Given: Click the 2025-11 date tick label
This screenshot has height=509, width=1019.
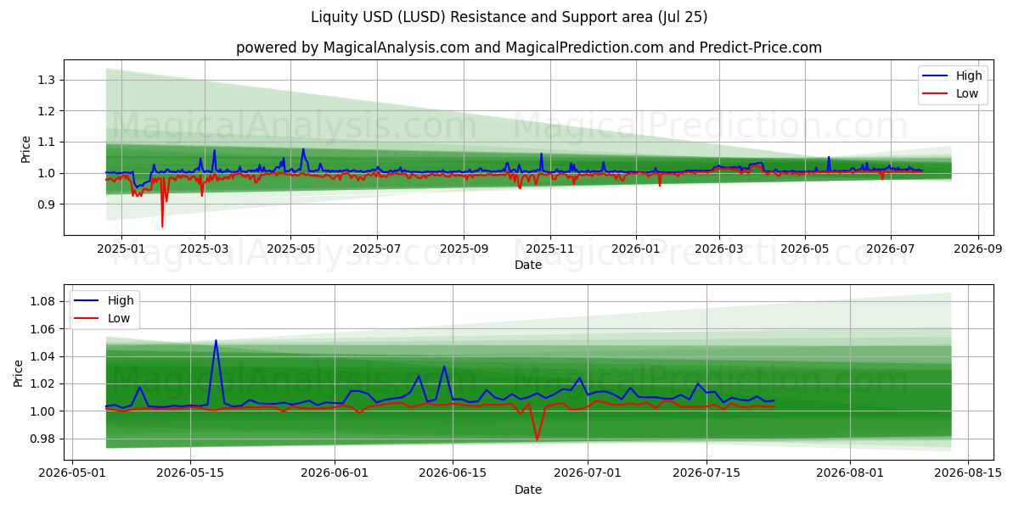Looking at the screenshot, I should tap(550, 249).
